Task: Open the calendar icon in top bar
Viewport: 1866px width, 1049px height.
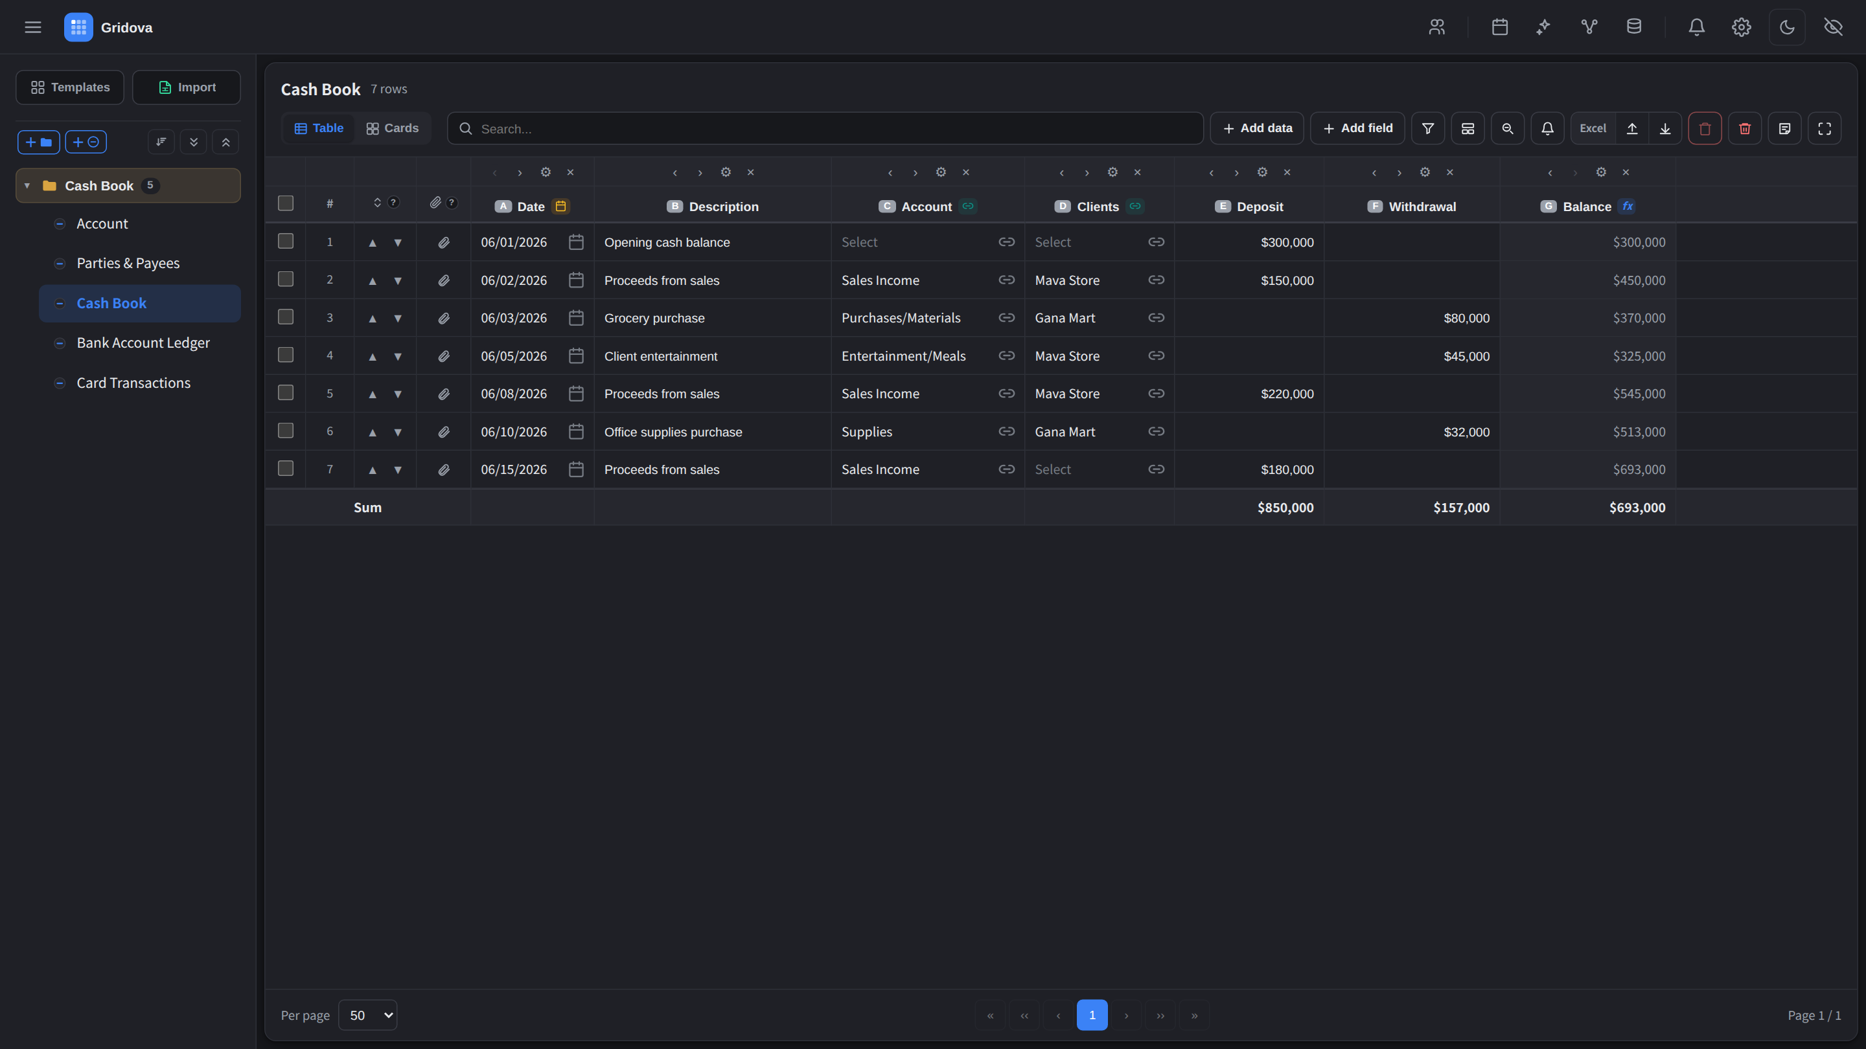Action: [1499, 27]
